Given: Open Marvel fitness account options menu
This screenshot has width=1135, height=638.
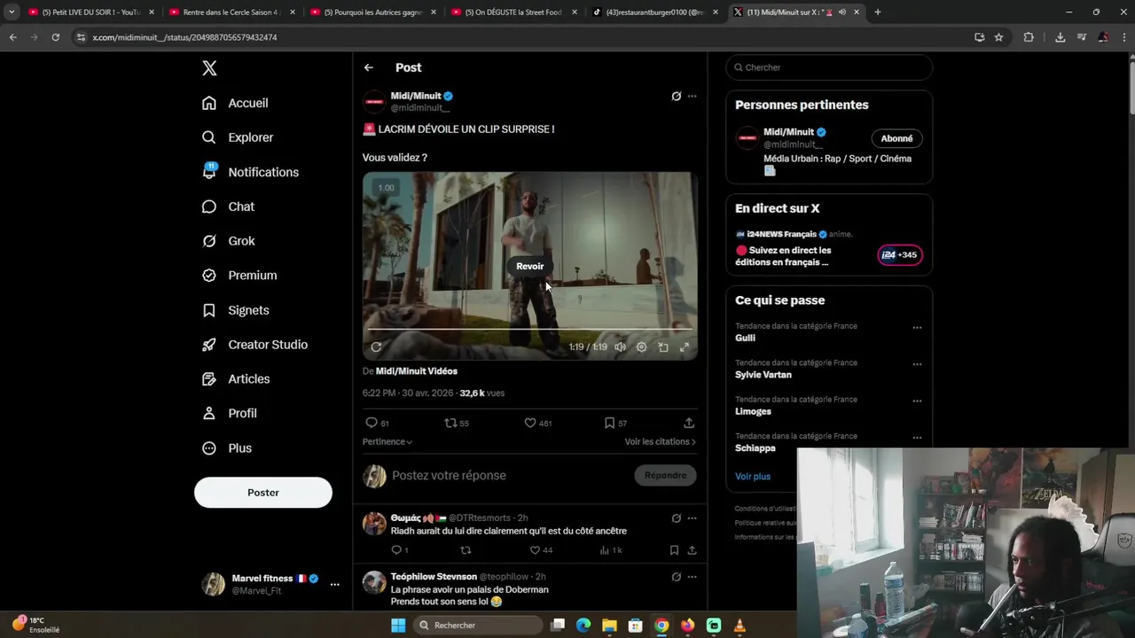Looking at the screenshot, I should [x=334, y=585].
